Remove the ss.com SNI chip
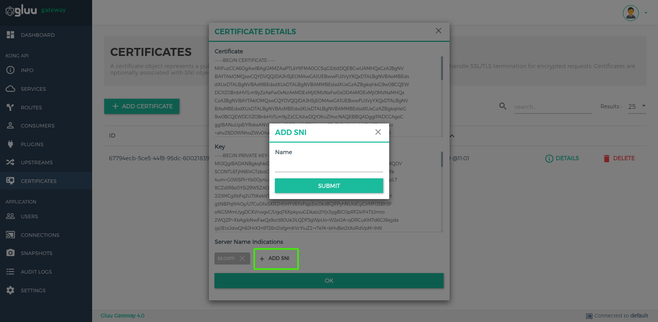The height and width of the screenshot is (322, 658). pos(242,258)
